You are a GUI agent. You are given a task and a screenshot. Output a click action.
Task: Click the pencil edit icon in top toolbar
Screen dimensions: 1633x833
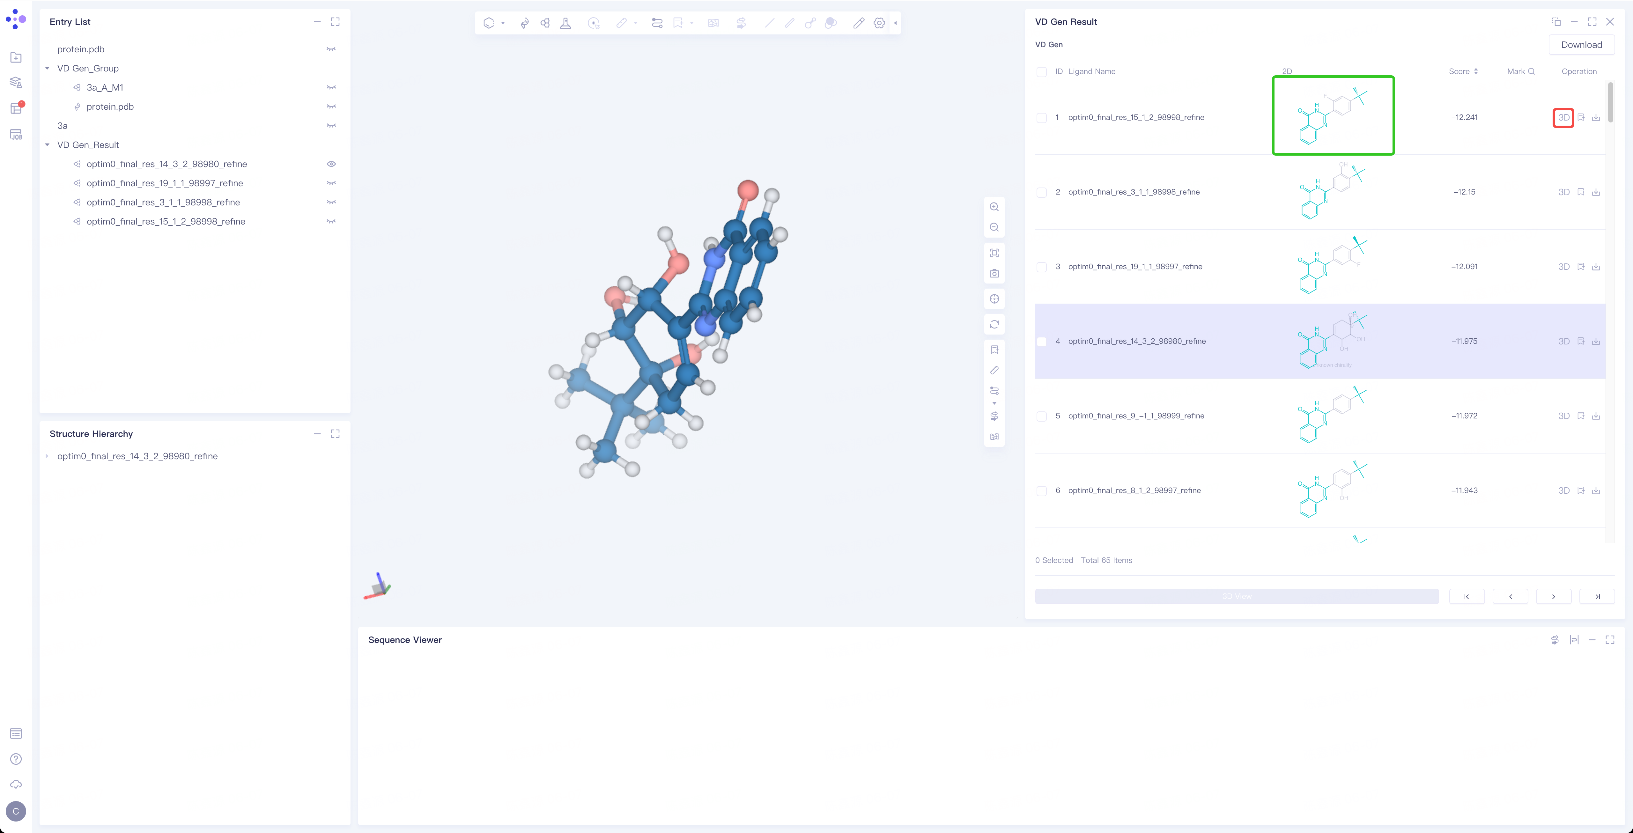point(858,23)
